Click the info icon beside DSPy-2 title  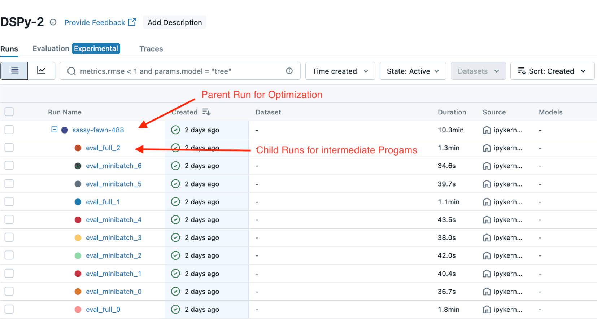[53, 22]
